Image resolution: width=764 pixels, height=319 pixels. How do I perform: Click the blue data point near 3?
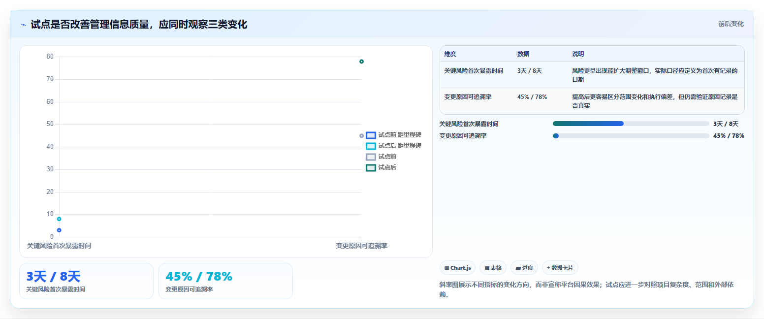pos(59,230)
